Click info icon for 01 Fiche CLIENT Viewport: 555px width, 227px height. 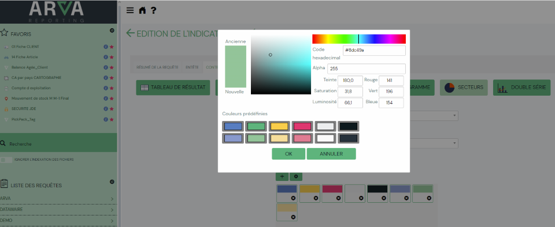pyautogui.click(x=105, y=47)
